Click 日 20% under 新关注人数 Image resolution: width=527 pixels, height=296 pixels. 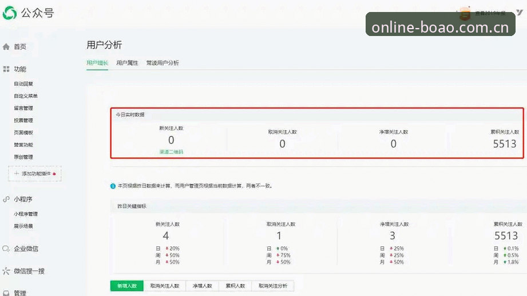[168, 249]
